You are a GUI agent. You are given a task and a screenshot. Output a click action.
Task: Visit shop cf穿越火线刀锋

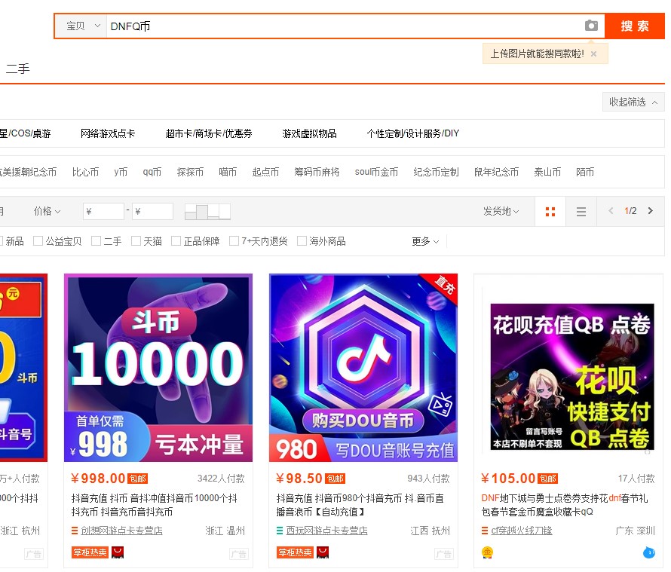pos(522,531)
